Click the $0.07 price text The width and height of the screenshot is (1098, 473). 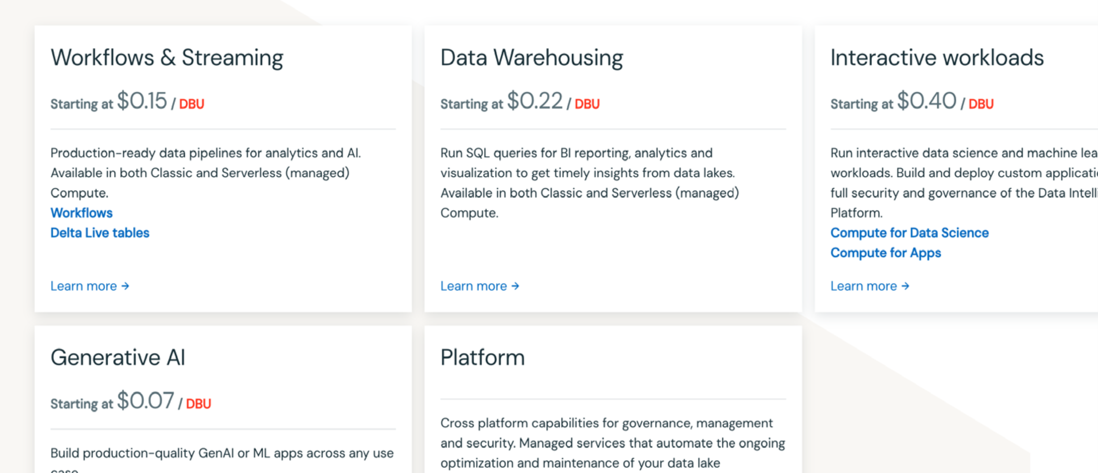(146, 401)
